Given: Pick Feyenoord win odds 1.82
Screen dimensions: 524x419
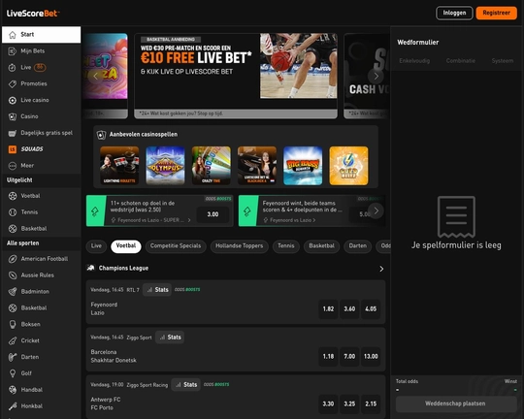Looking at the screenshot, I should pyautogui.click(x=328, y=309).
